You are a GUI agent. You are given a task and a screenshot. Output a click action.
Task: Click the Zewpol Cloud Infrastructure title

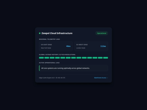point(57,33)
